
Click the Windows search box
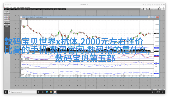click(x=22, y=92)
